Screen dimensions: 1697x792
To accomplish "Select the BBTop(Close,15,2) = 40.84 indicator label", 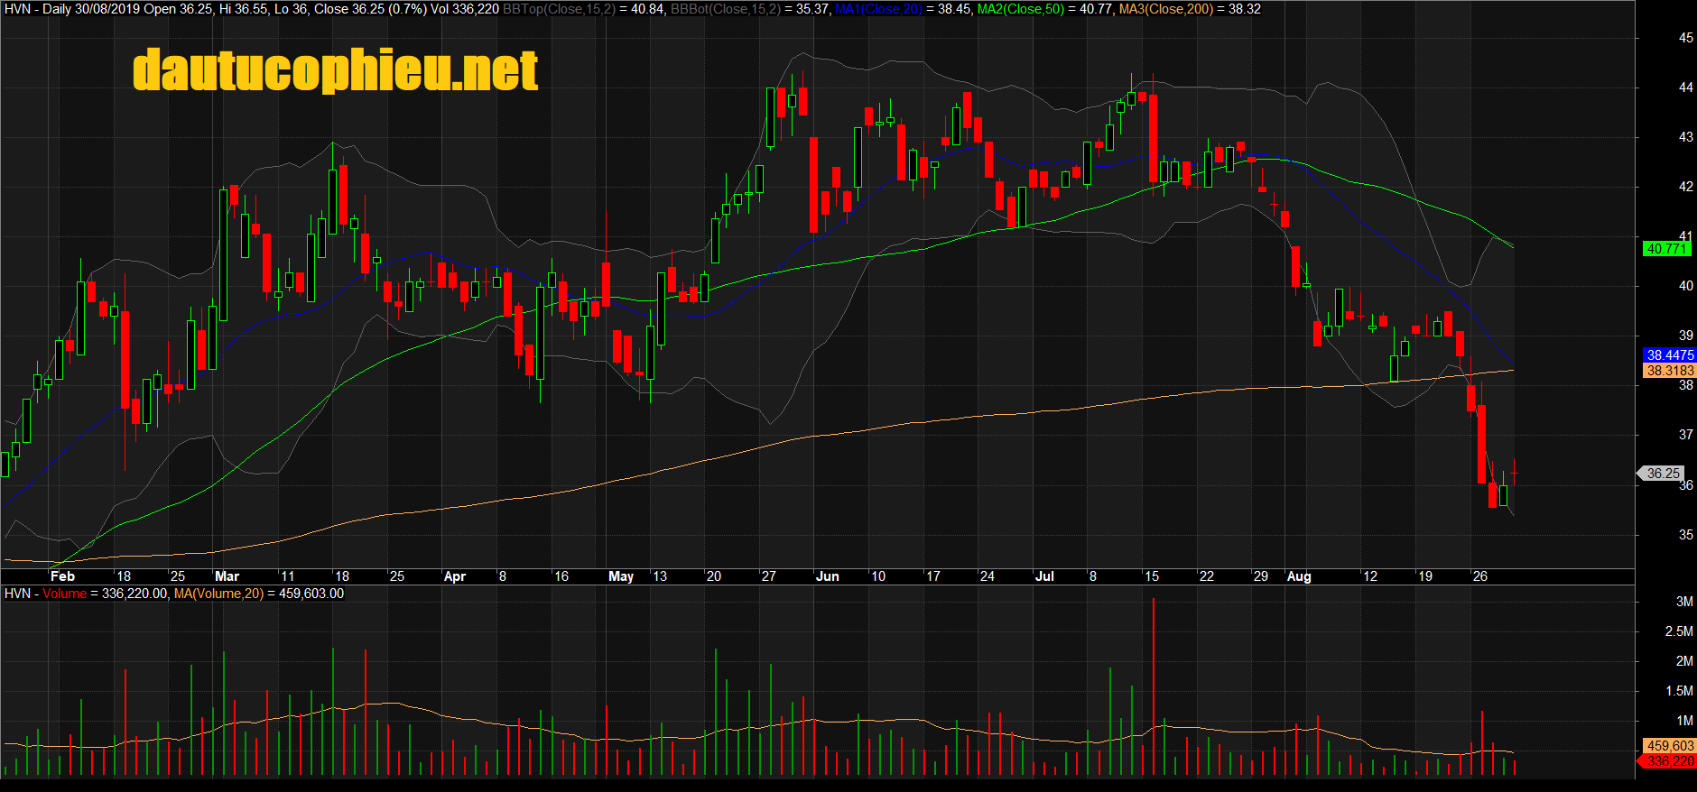I will pyautogui.click(x=584, y=9).
